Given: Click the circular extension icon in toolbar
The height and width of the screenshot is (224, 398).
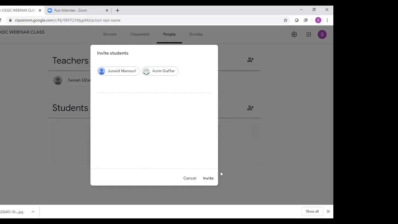Looking at the screenshot, I should click(297, 20).
